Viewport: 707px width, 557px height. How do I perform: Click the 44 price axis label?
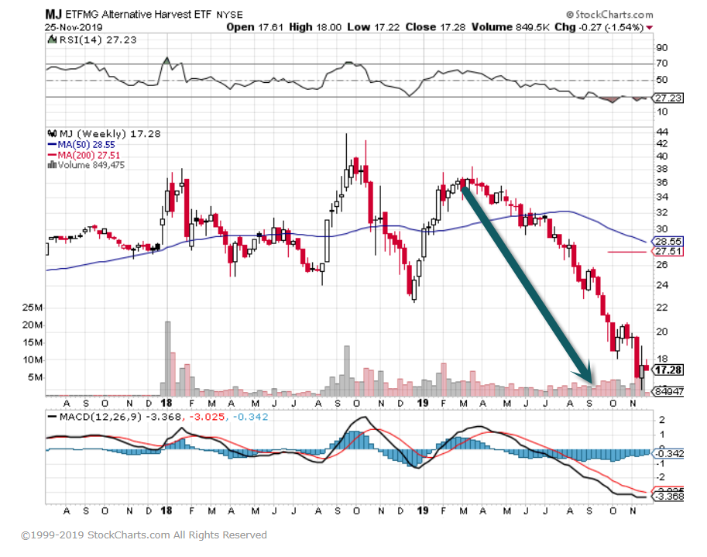pos(662,132)
